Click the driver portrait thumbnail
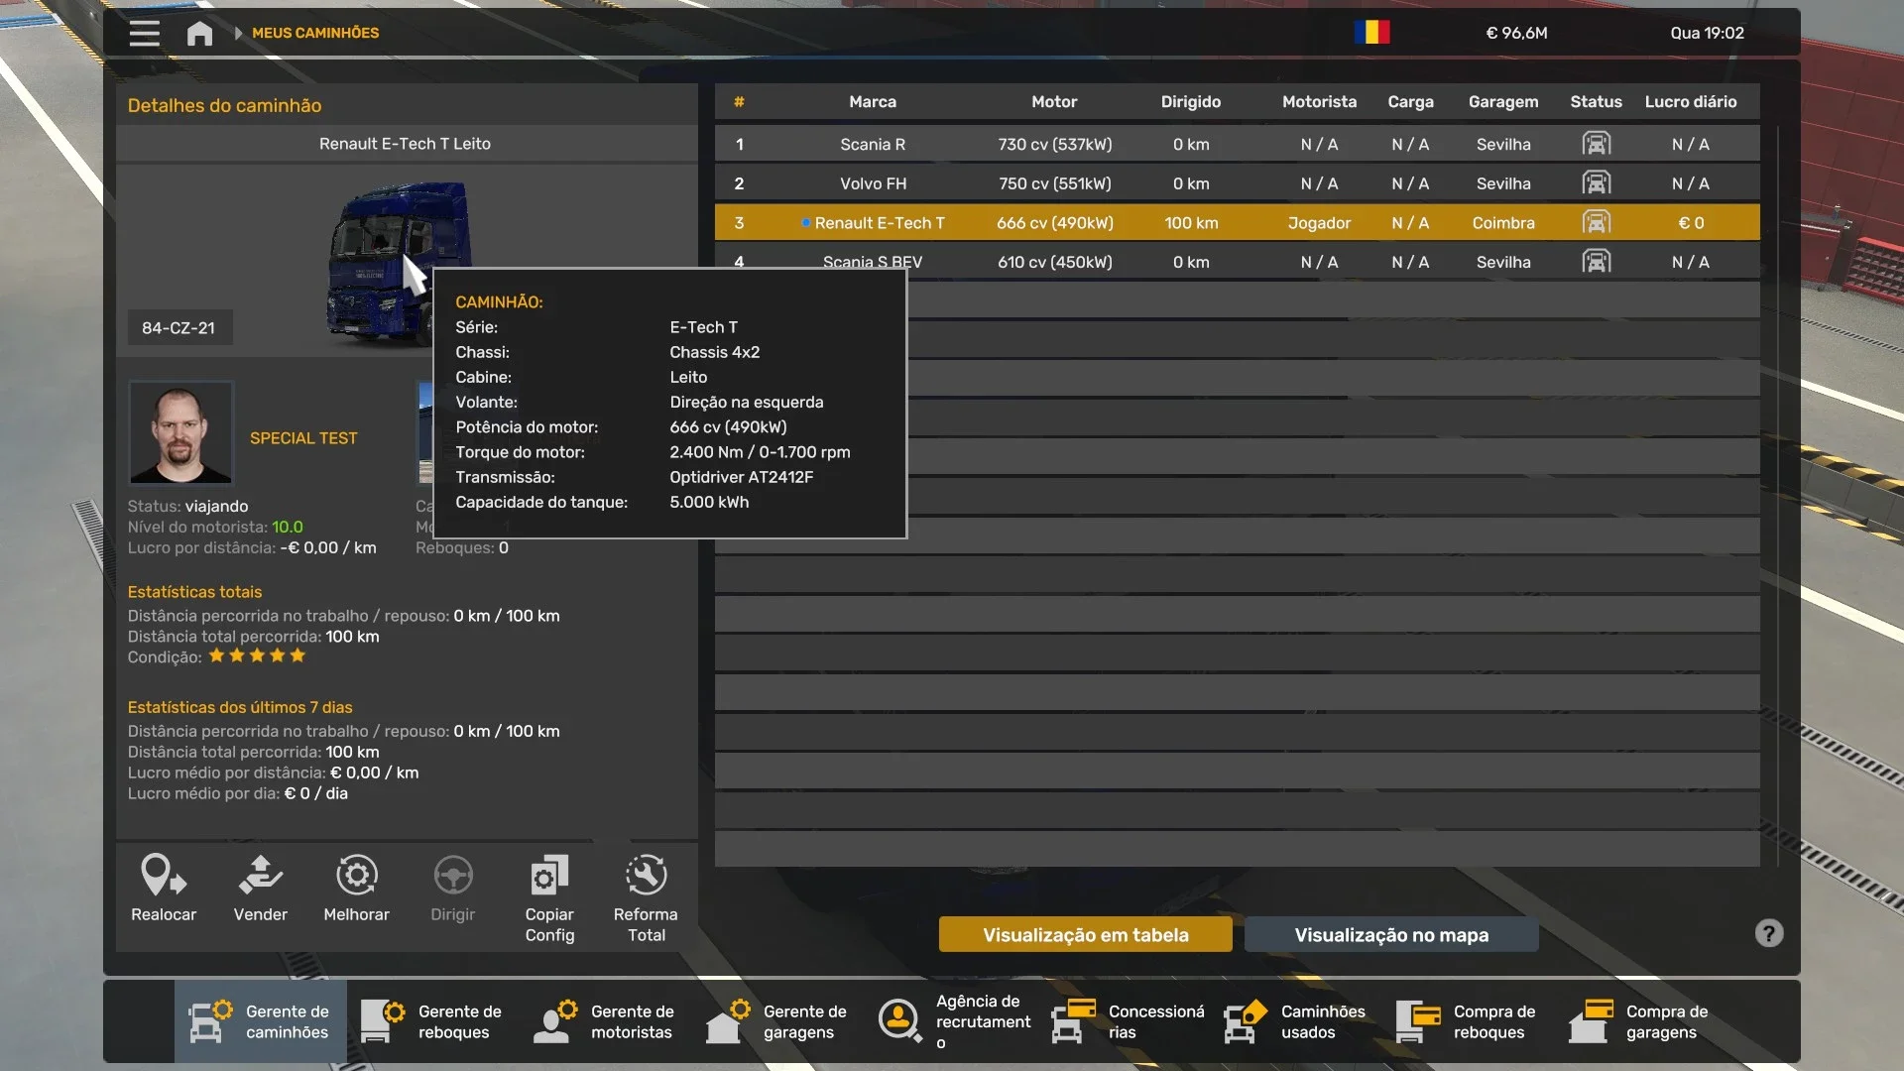The height and width of the screenshot is (1071, 1904). point(180,432)
